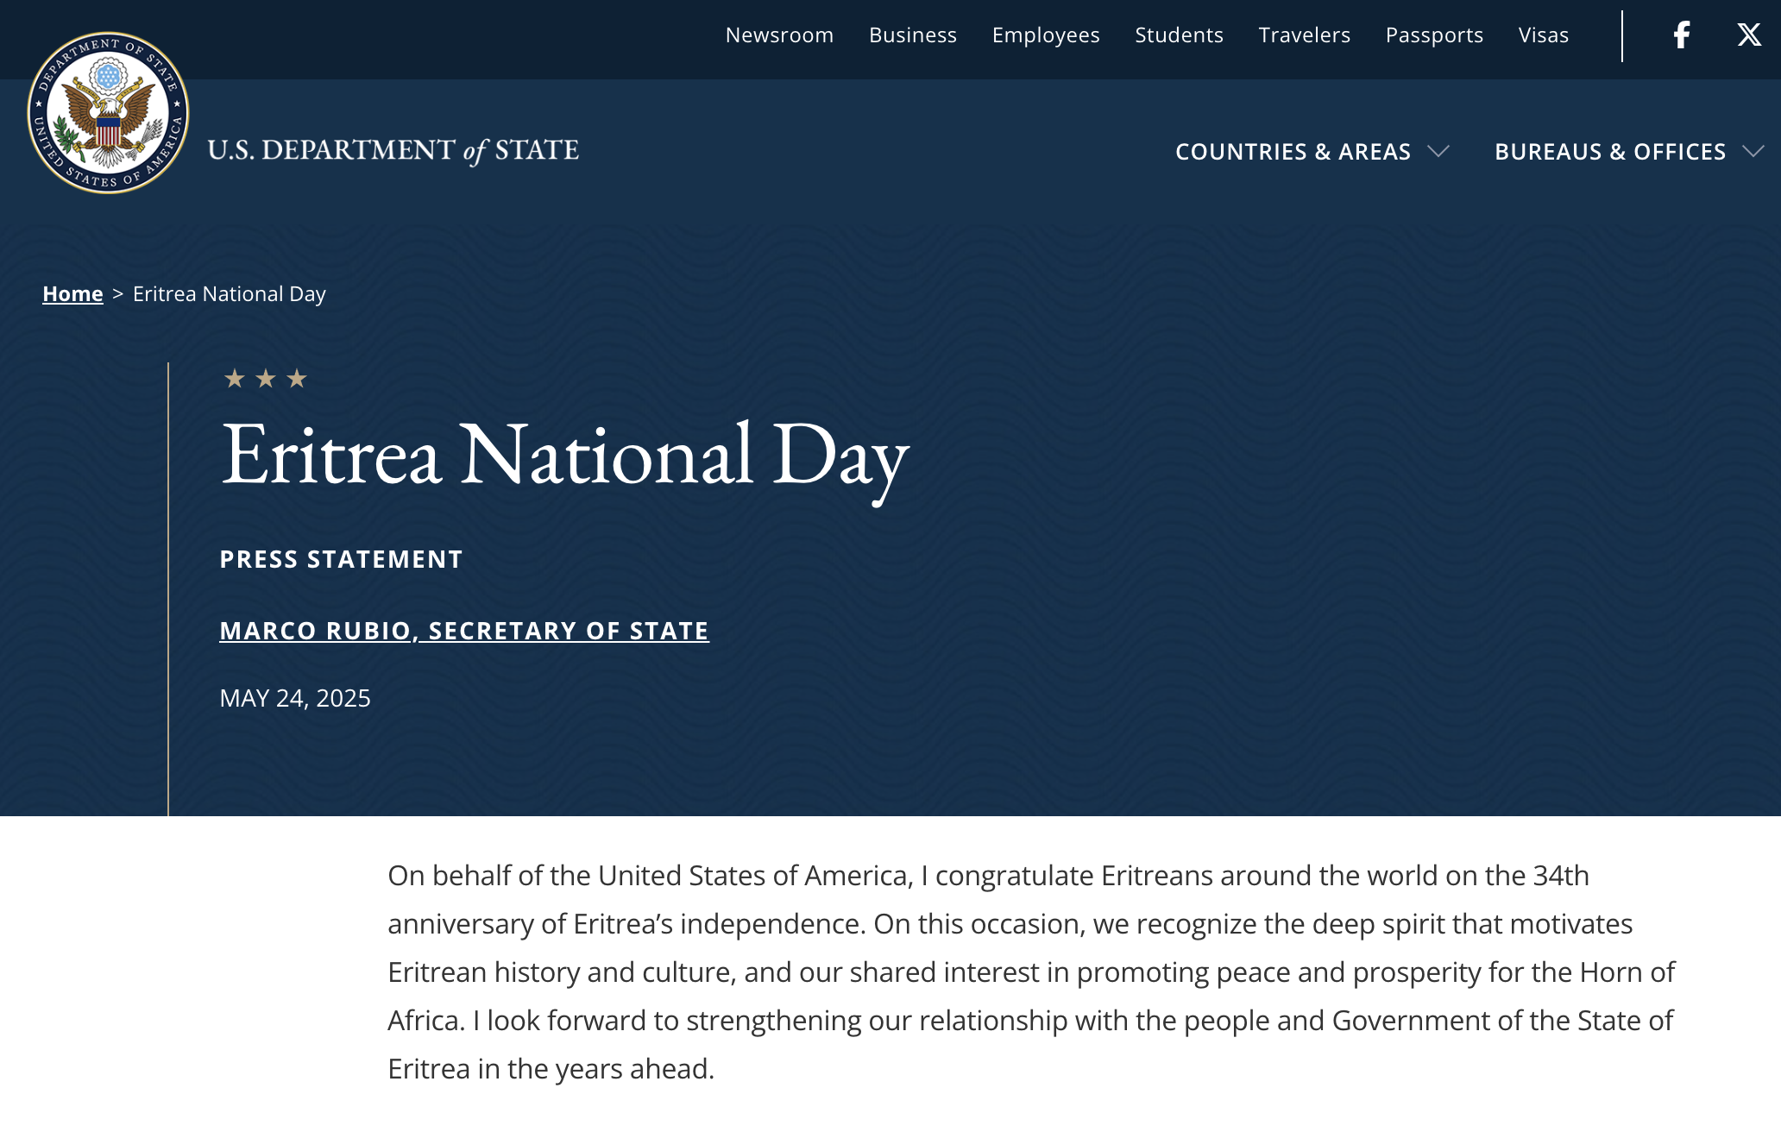This screenshot has width=1781, height=1132.
Task: Click the Eritrea National Day page heading
Action: click(564, 456)
